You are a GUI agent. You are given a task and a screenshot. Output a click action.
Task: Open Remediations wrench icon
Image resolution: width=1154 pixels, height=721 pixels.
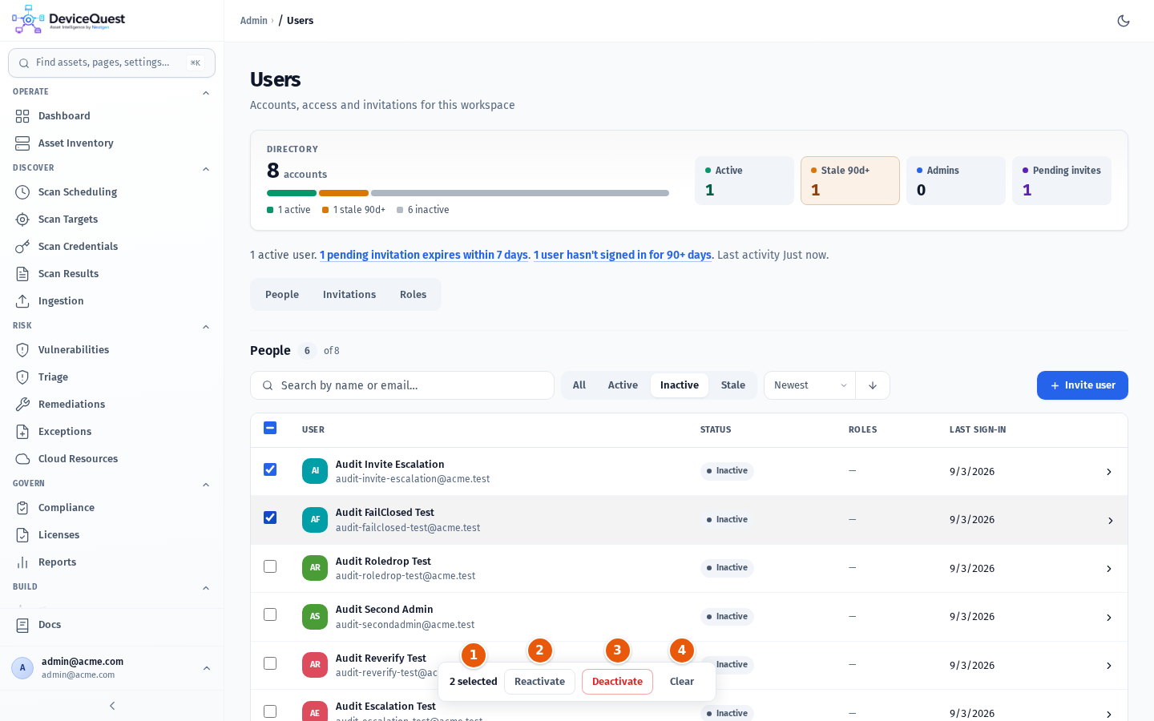[x=22, y=405]
